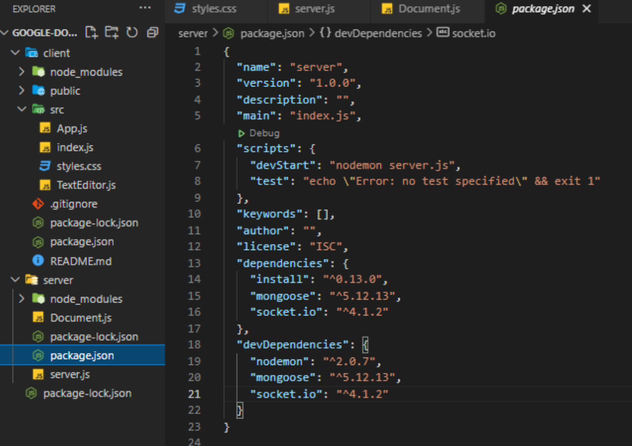Click the package.json breadcrumb segment
632x446 pixels.
[x=272, y=33]
